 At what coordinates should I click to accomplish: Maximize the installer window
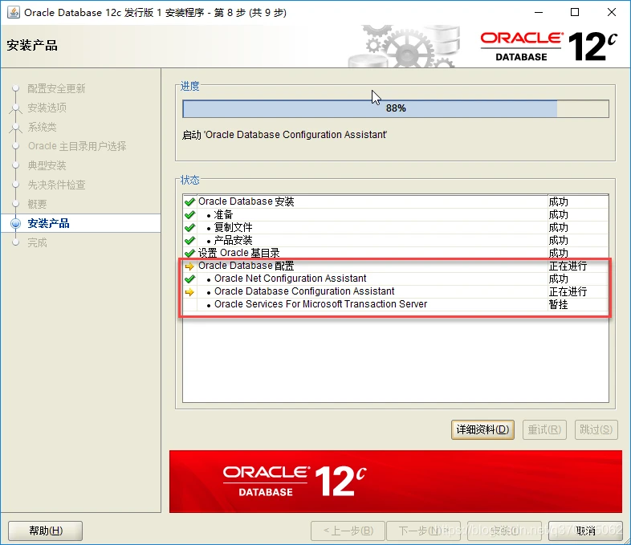(575, 12)
